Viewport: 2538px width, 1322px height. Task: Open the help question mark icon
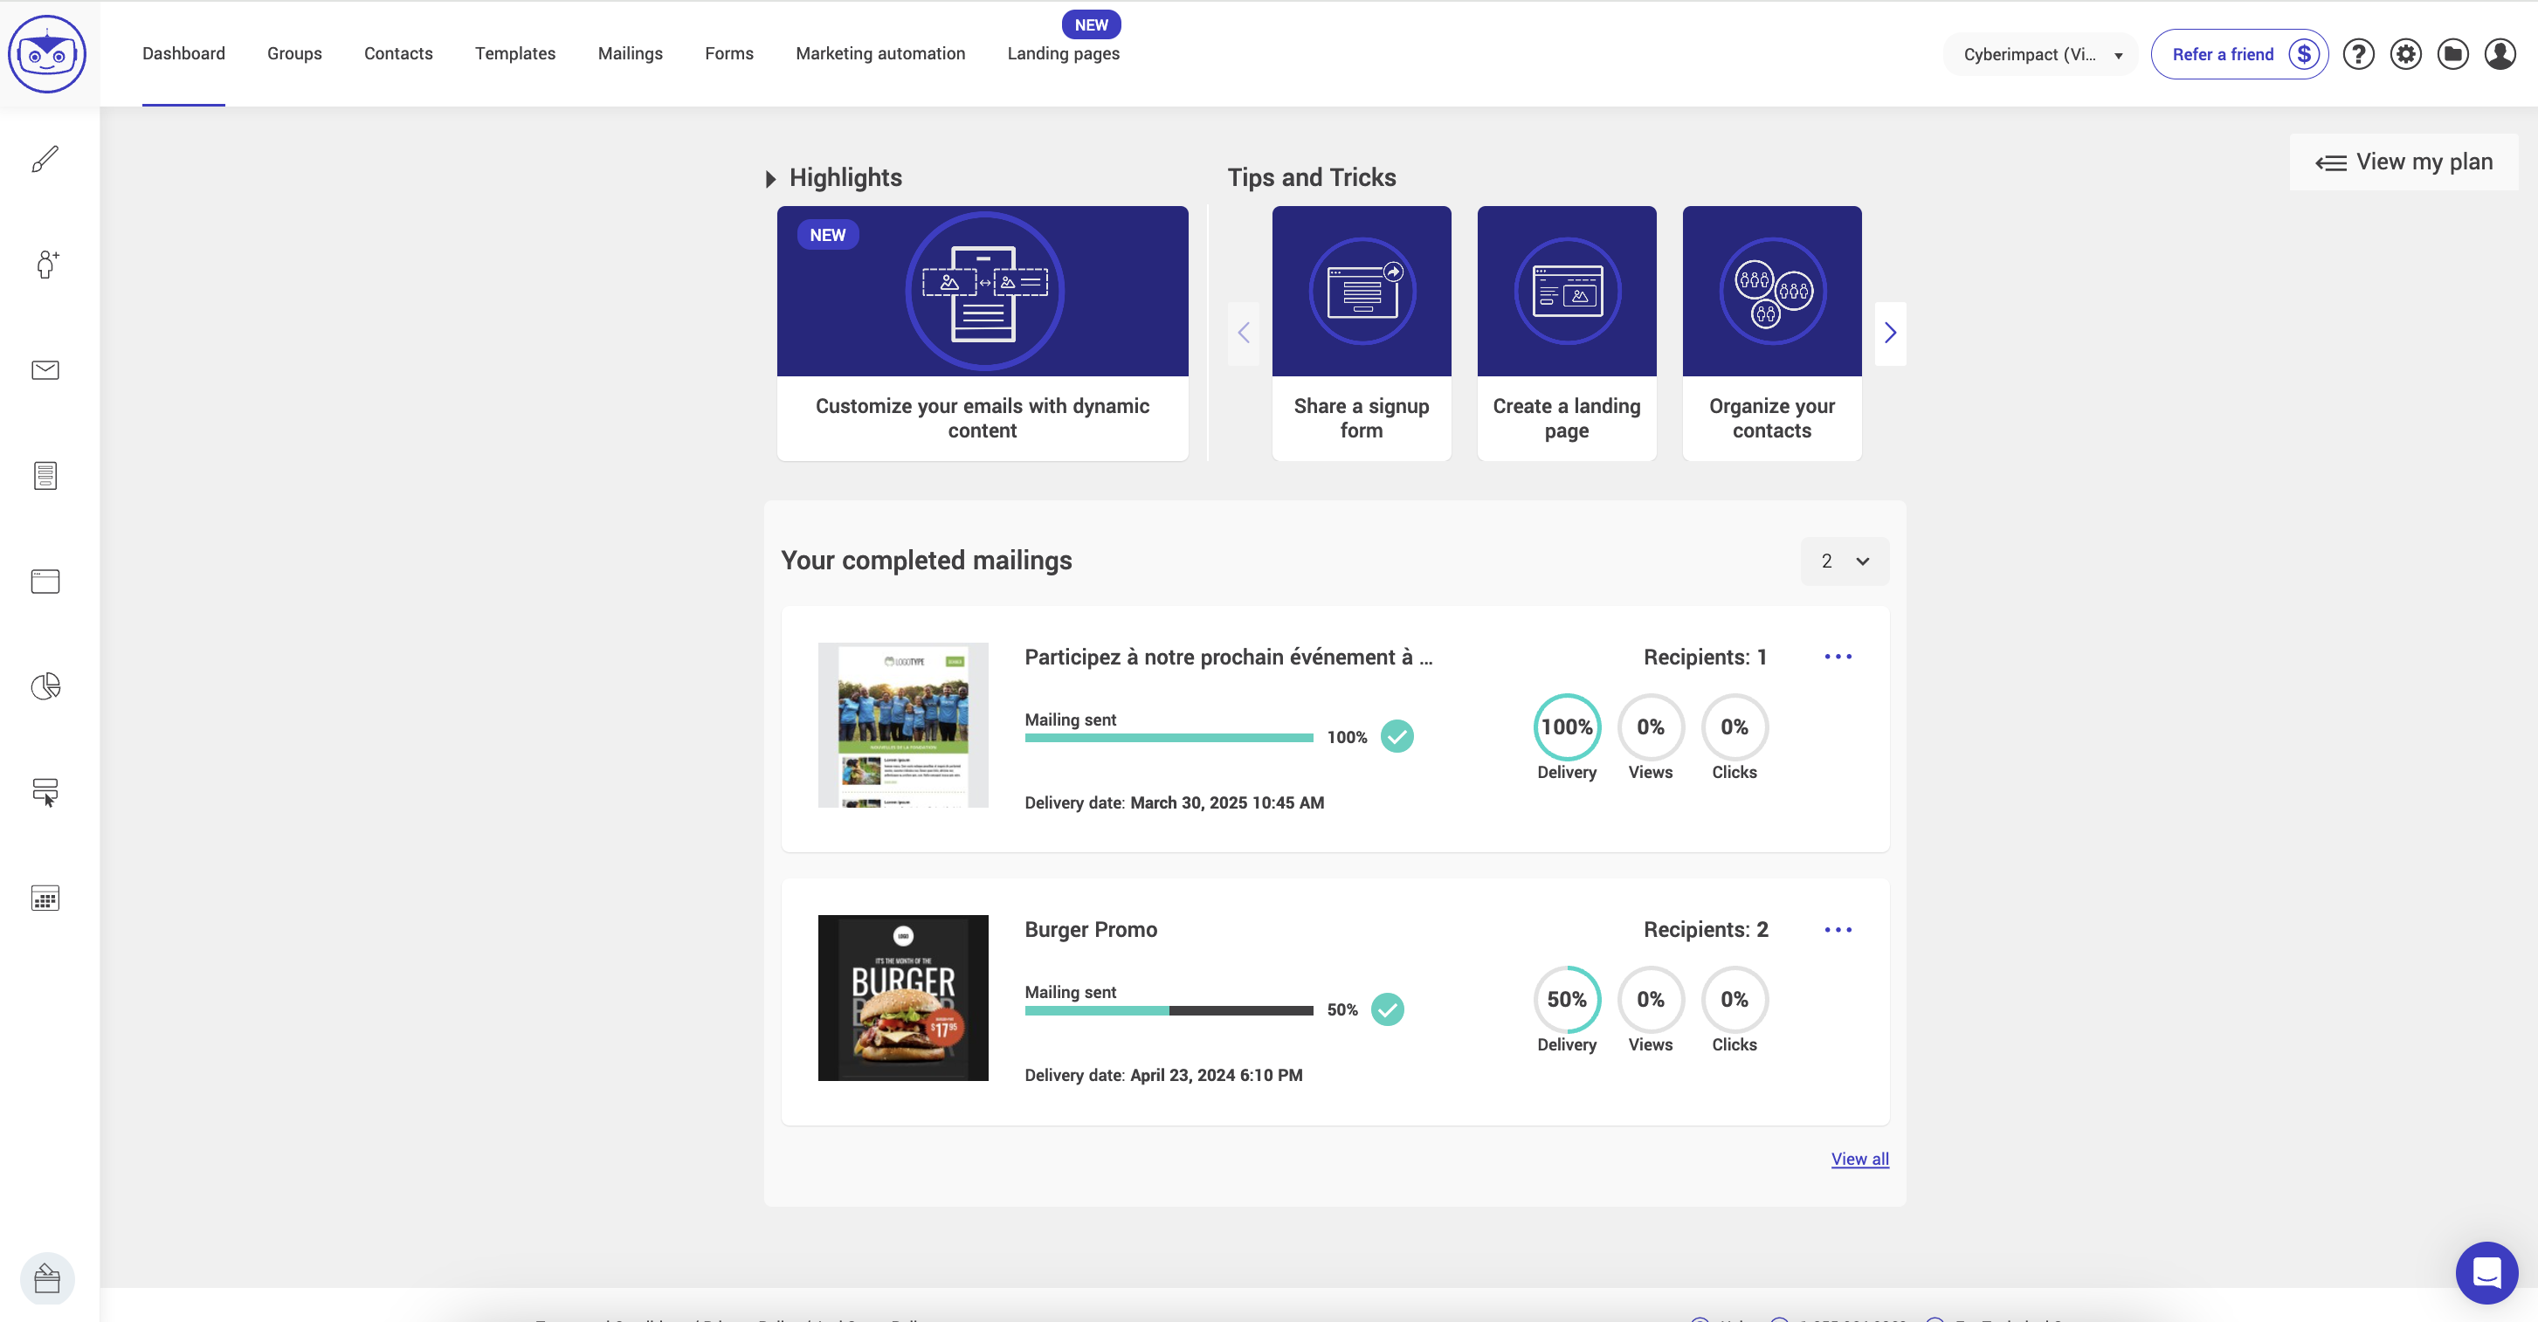2359,53
